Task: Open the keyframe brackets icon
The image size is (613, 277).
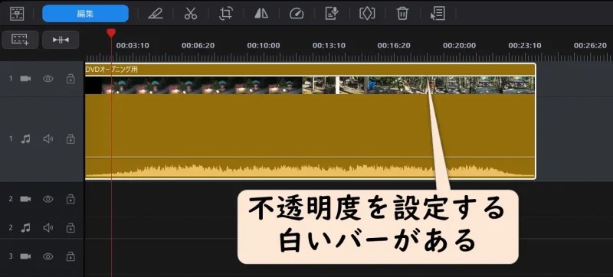Action: (x=367, y=14)
